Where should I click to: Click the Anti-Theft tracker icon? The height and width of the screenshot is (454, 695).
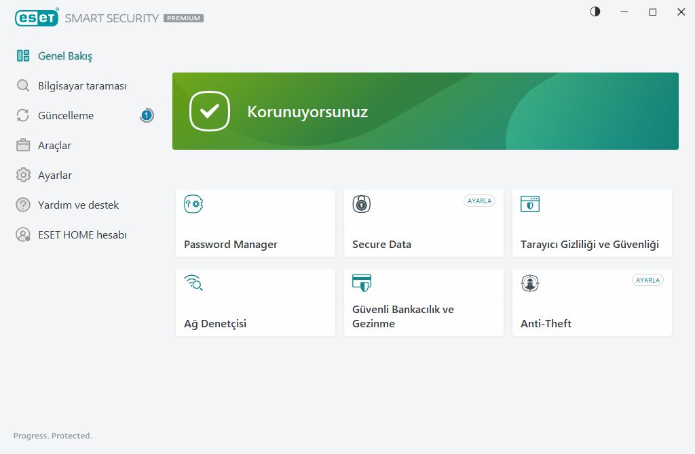point(530,283)
